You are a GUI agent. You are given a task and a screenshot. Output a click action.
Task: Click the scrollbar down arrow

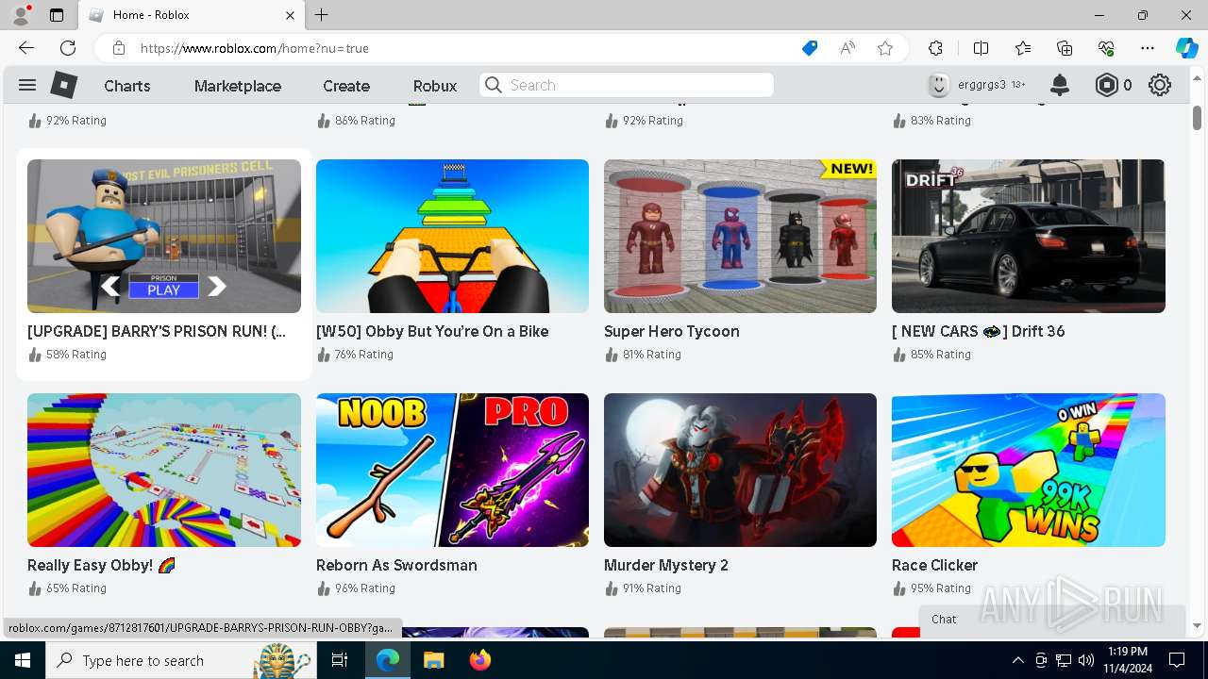(1197, 625)
